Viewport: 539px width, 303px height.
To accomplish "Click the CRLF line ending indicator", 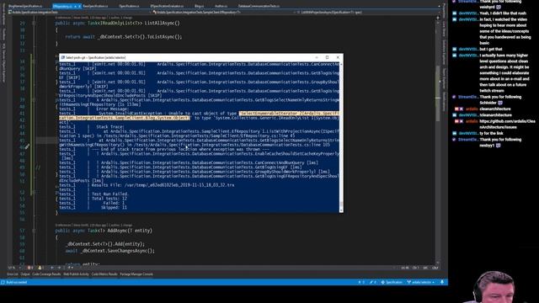I will 435,268.
